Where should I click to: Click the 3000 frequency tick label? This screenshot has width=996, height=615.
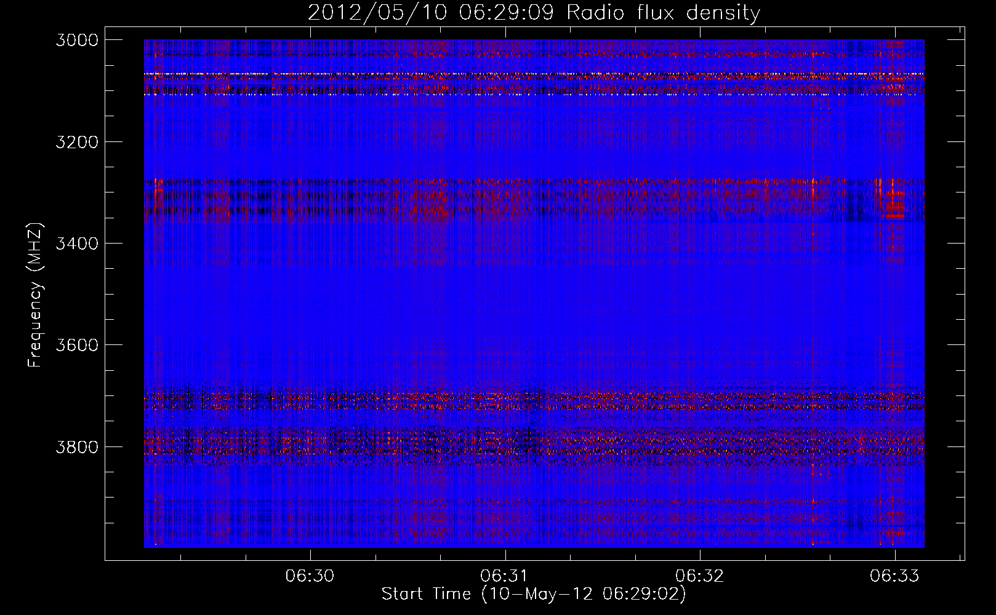77,40
